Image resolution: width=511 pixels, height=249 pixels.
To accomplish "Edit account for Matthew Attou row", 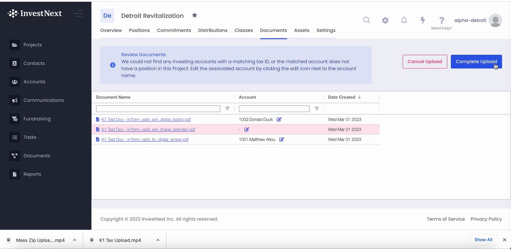I will [x=282, y=140].
